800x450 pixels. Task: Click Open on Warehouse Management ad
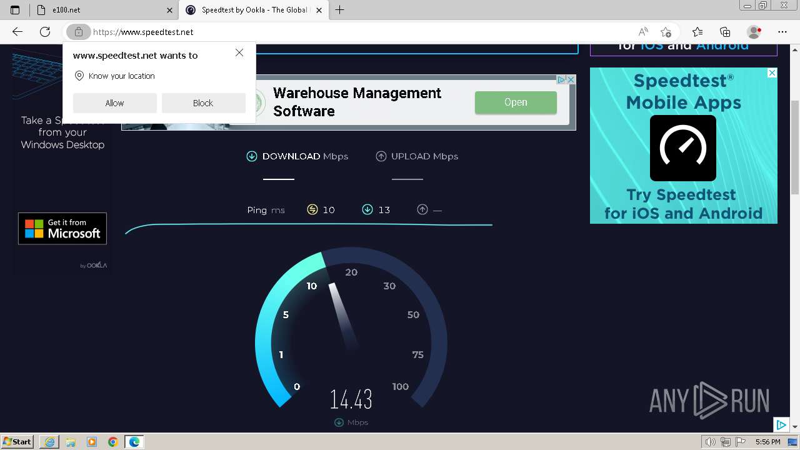[x=516, y=102]
